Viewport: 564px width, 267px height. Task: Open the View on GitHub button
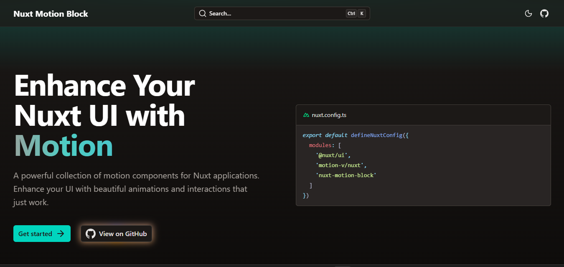coord(116,234)
